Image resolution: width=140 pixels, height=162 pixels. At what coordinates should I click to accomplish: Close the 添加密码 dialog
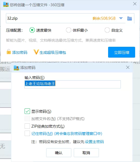coord(128,67)
